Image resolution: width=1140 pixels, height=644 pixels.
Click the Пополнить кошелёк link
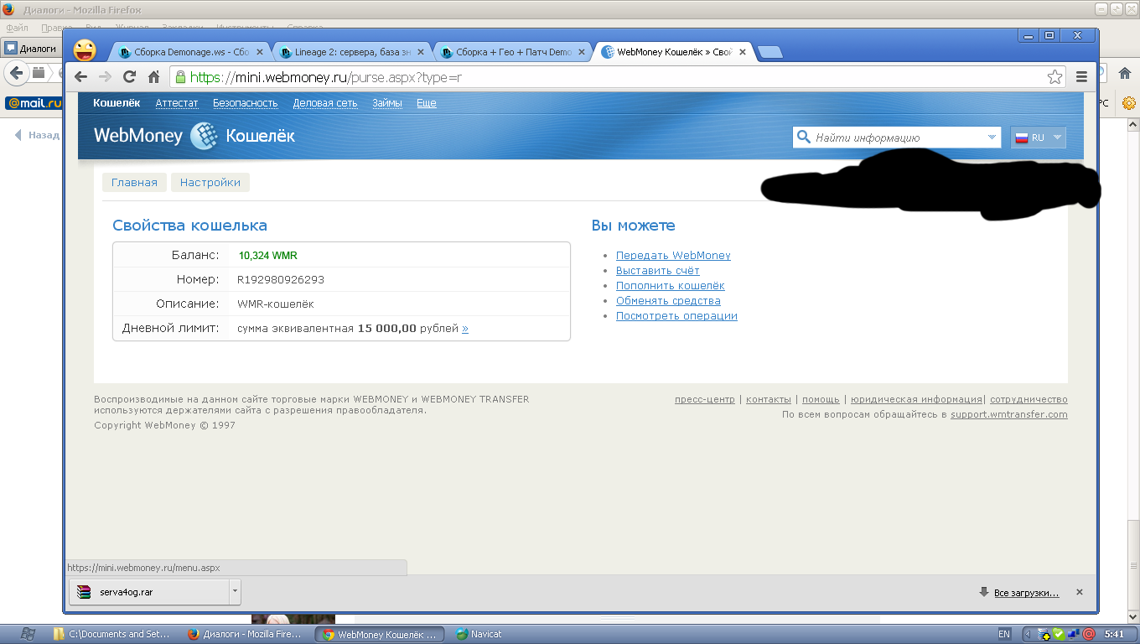tap(671, 286)
